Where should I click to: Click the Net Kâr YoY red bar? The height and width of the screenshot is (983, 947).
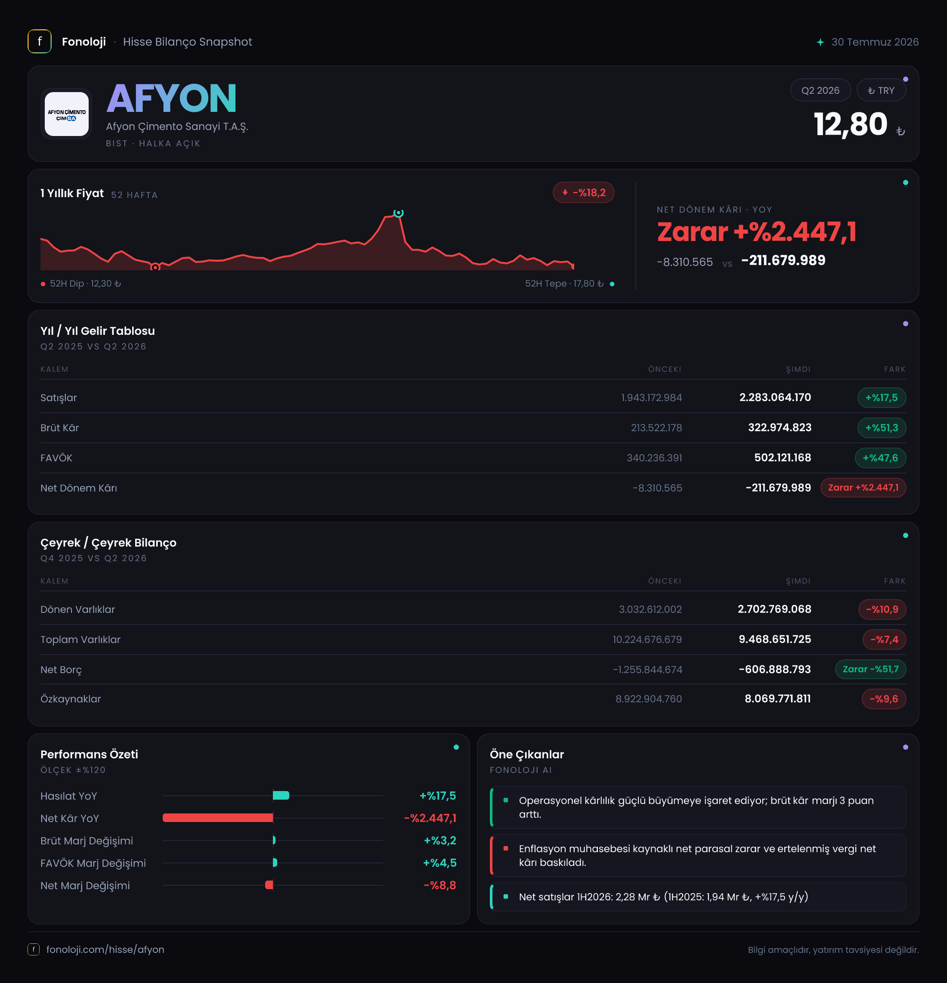pos(218,818)
